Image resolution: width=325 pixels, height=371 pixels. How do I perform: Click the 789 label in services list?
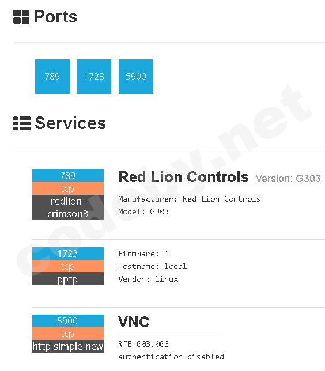[x=67, y=176]
